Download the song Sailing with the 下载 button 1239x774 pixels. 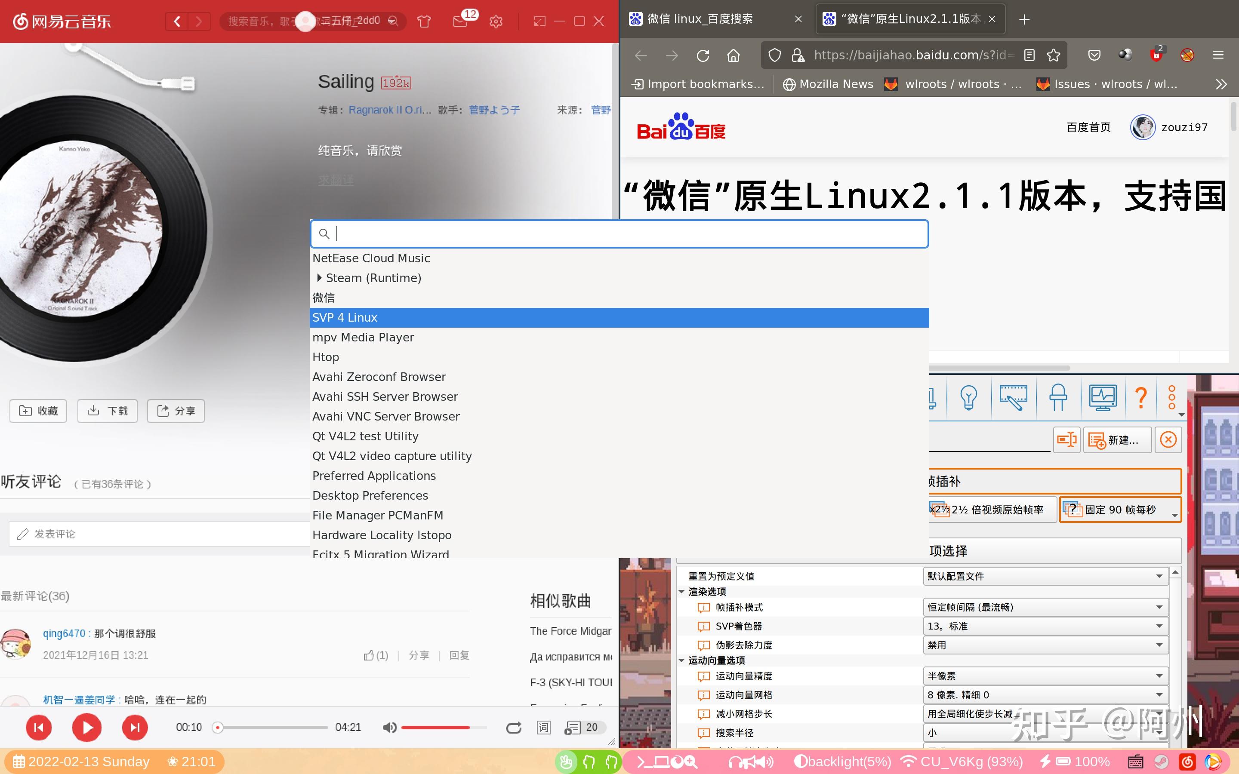(x=107, y=411)
